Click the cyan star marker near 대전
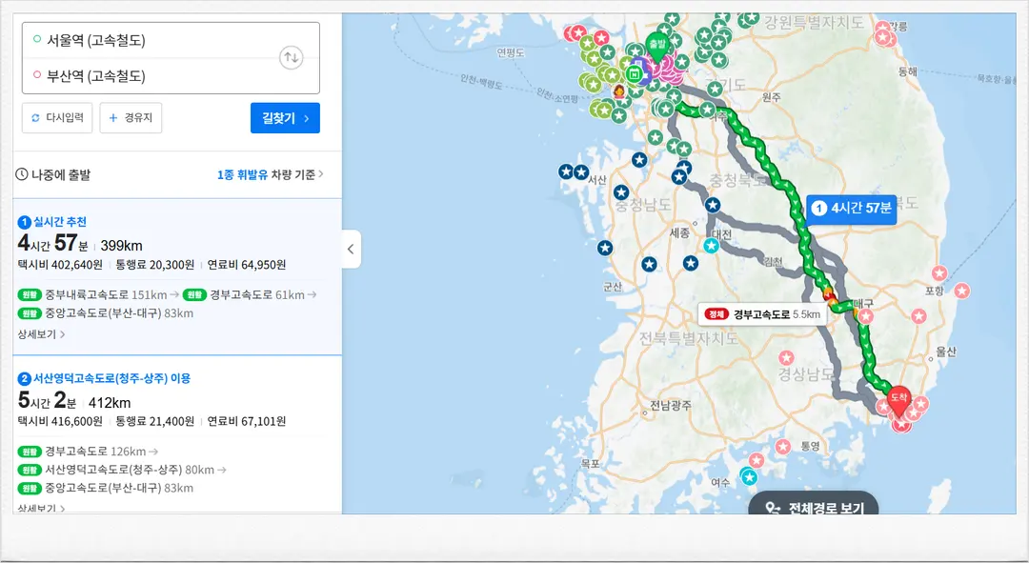 click(x=712, y=246)
